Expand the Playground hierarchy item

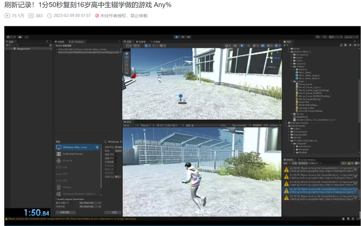coord(12,49)
